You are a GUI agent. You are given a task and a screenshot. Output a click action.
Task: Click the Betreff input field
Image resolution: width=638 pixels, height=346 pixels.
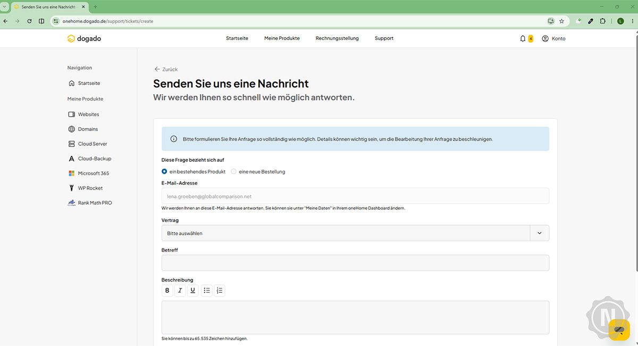[355, 263]
